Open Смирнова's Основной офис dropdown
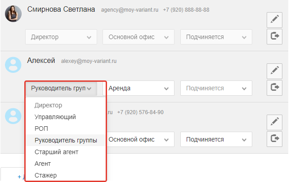Viewport: 295px width, 182px height. 138,37
